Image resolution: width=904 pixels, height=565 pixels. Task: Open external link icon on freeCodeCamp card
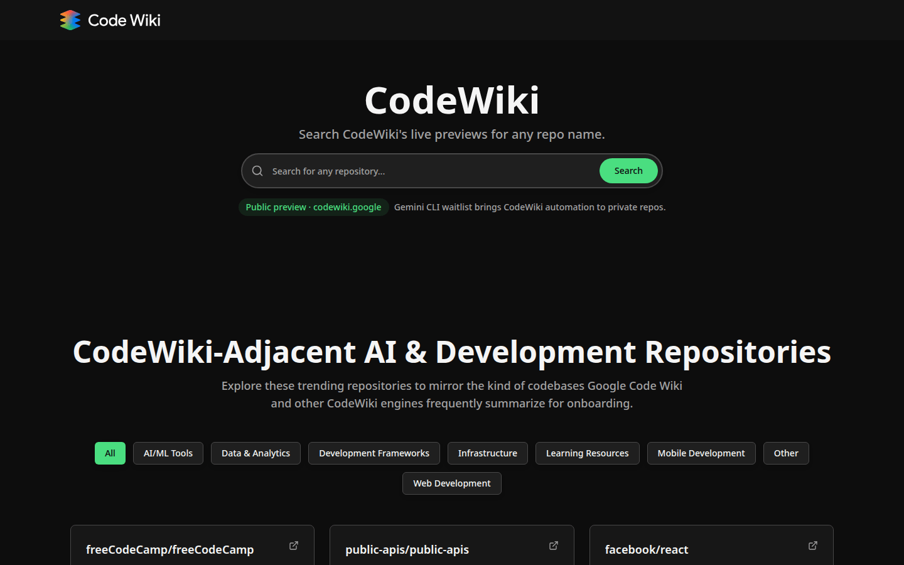point(294,546)
